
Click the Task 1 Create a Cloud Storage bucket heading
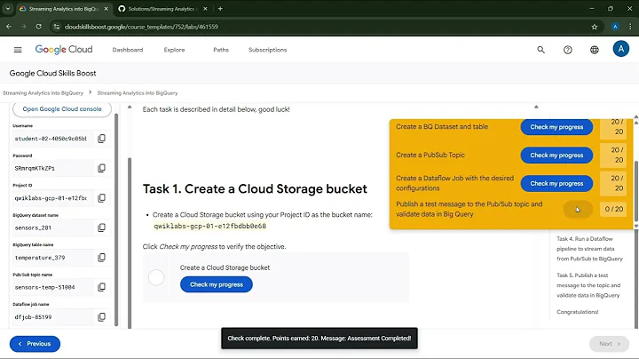tap(255, 189)
